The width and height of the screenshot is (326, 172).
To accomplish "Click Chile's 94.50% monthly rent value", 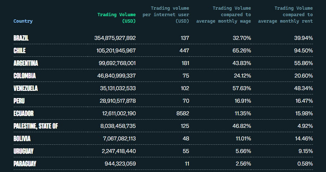I will click(x=303, y=51).
